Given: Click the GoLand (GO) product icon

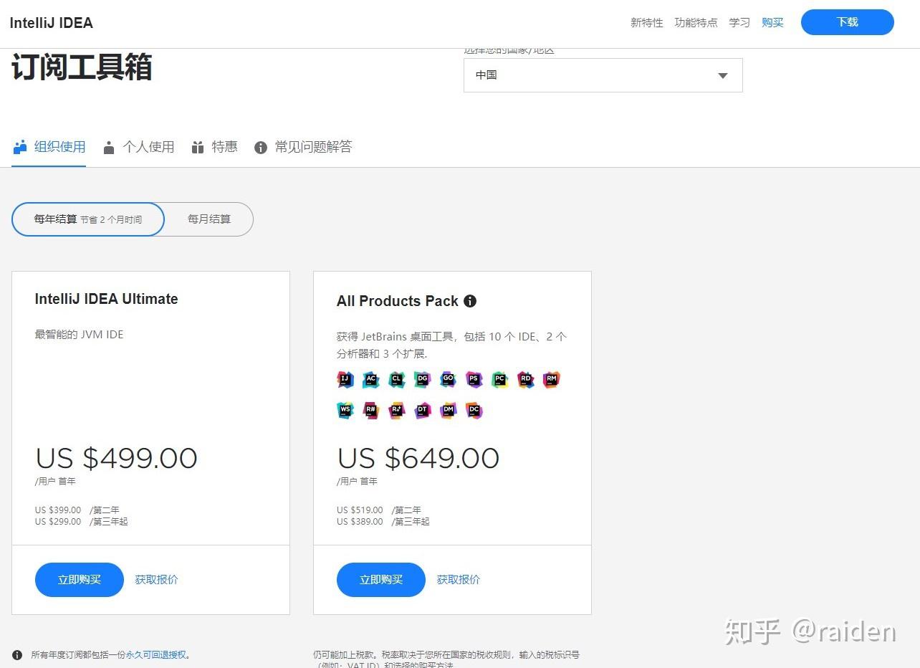Looking at the screenshot, I should (448, 380).
